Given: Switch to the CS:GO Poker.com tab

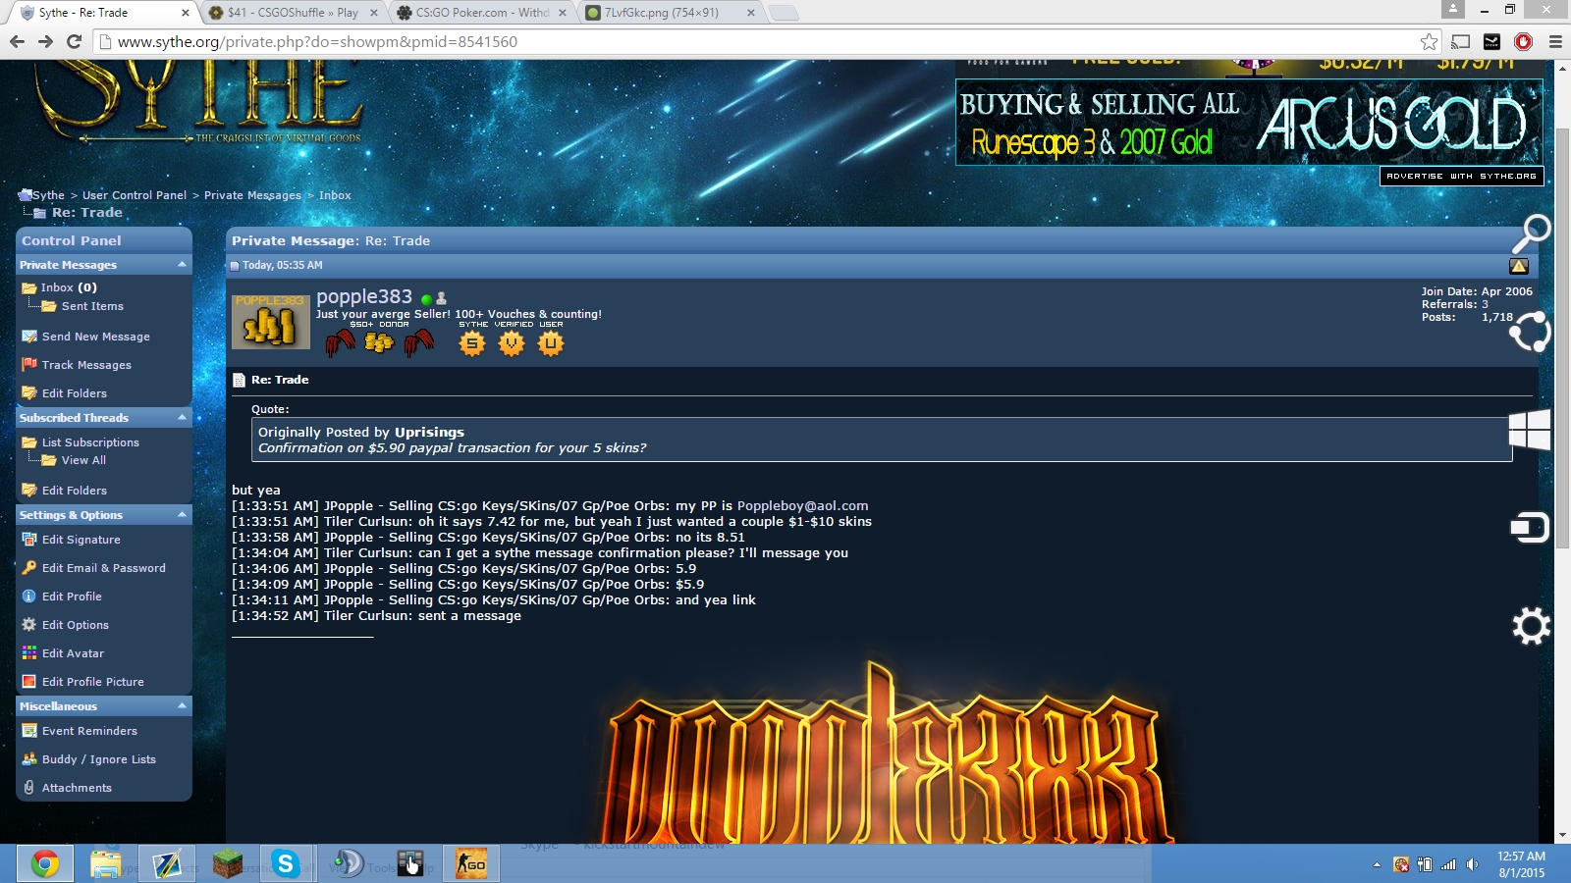Looking at the screenshot, I should [x=482, y=13].
